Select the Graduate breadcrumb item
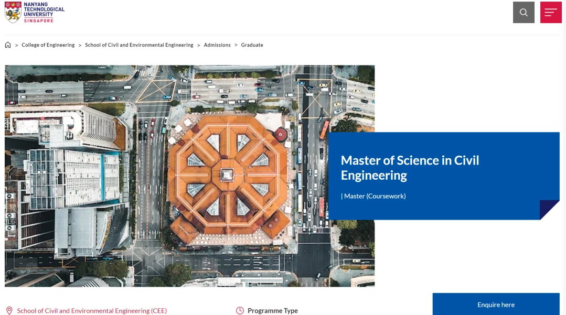The height and width of the screenshot is (315, 566). tap(252, 45)
